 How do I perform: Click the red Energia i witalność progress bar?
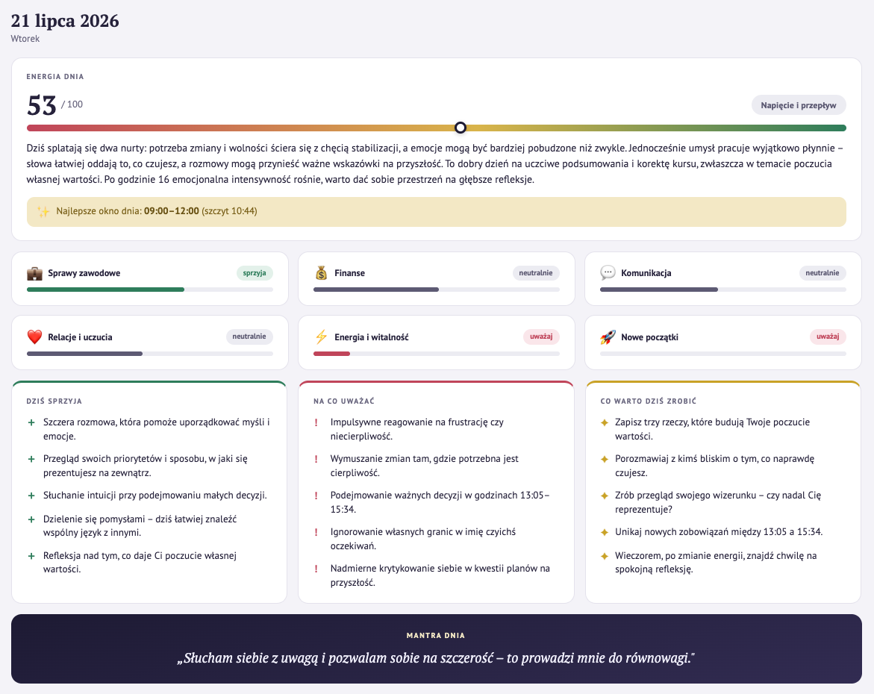click(331, 354)
